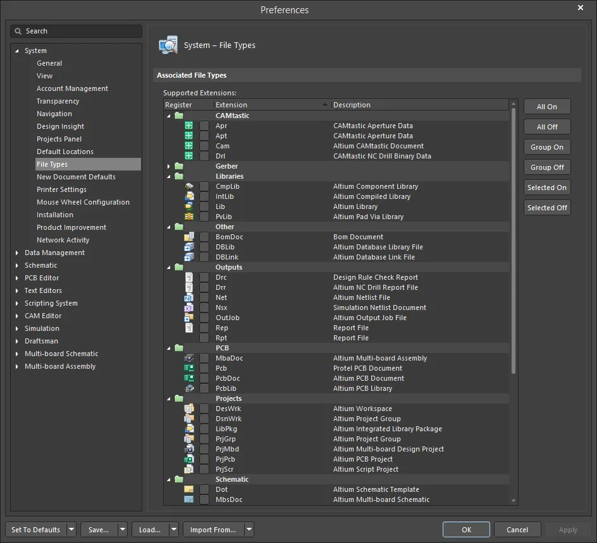Click the DBLink database link icon
This screenshot has width=597, height=543.
click(189, 257)
